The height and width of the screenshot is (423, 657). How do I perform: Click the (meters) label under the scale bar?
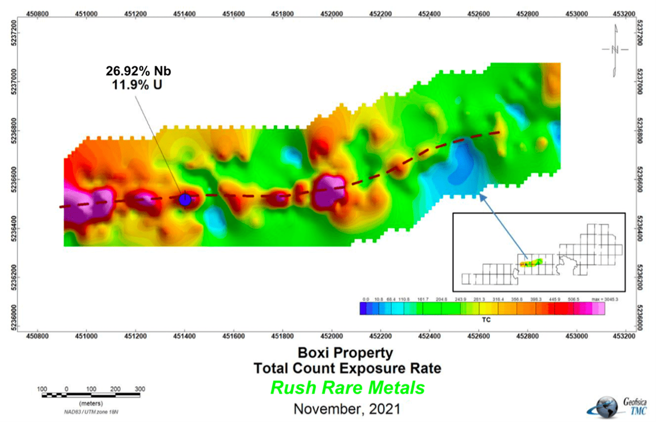click(x=91, y=403)
